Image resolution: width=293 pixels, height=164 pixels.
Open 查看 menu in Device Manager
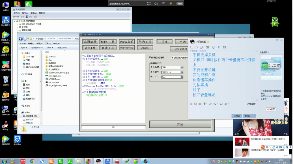click(x=33, y=13)
